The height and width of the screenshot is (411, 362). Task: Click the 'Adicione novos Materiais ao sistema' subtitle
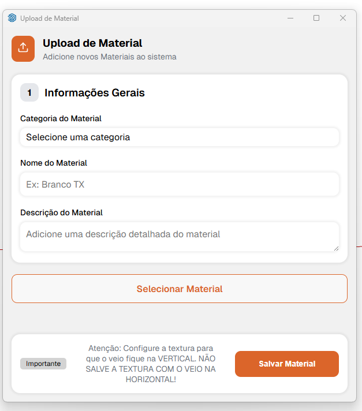(x=110, y=57)
